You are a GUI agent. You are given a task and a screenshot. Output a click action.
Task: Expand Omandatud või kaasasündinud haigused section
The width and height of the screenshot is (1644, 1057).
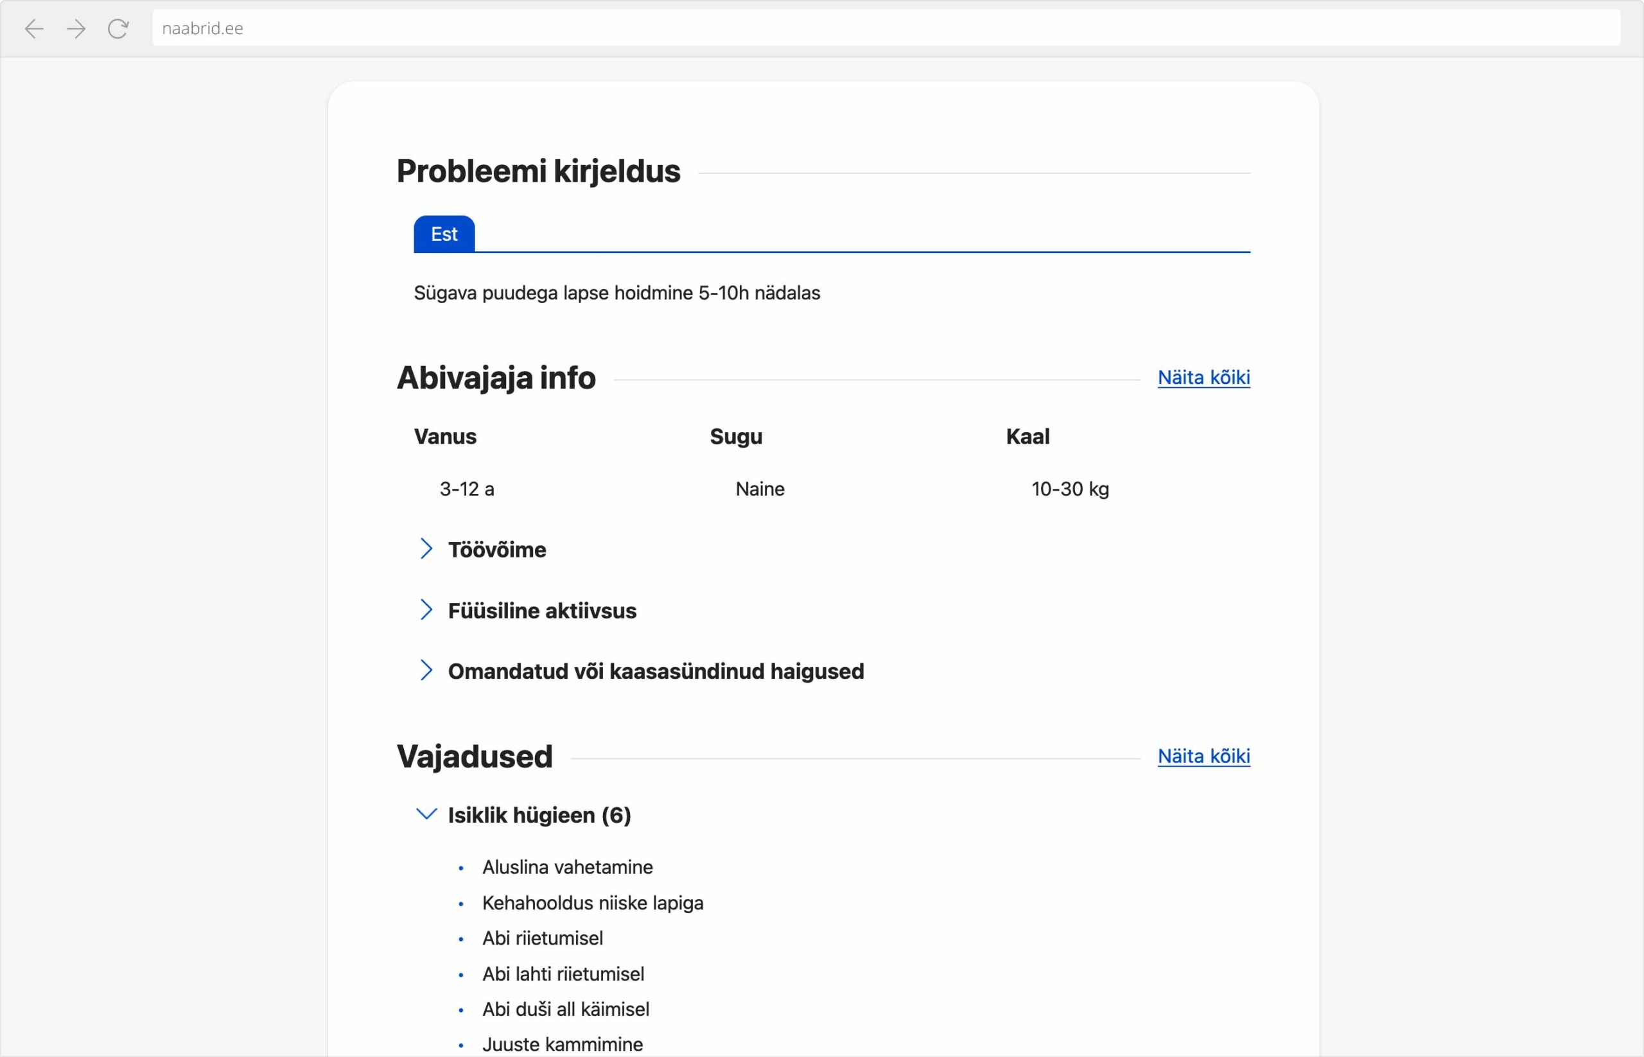[656, 671]
